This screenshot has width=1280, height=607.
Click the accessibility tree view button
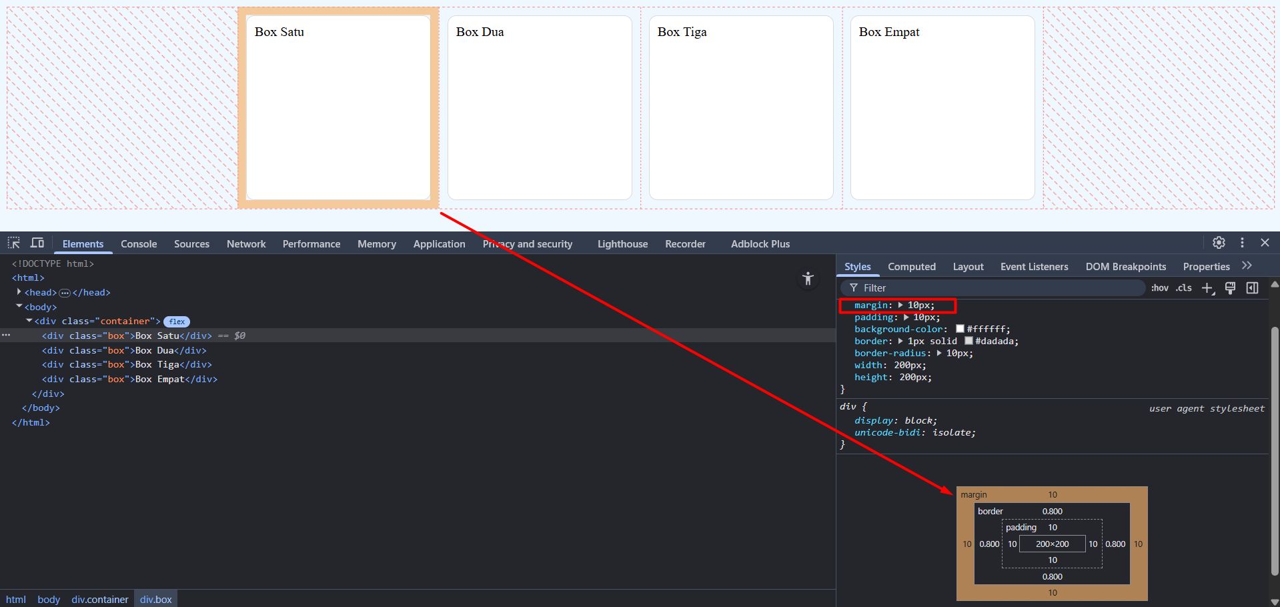tap(808, 279)
